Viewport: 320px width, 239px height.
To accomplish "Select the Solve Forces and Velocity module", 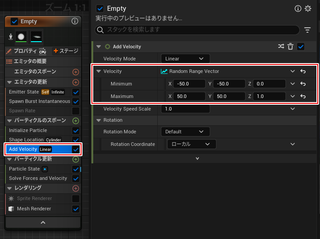I will (38, 178).
